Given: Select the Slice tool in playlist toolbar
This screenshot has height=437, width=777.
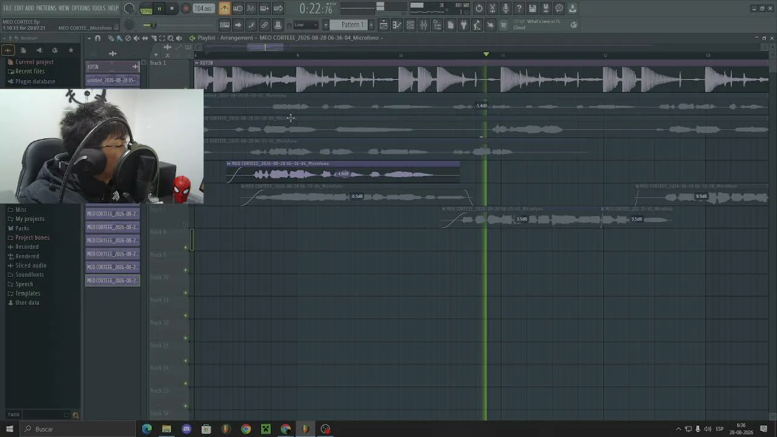Looking at the screenshot, I should pos(154,38).
